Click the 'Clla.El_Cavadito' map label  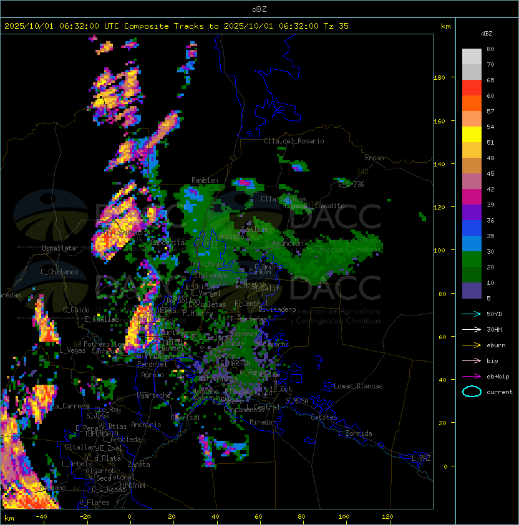tap(314, 206)
